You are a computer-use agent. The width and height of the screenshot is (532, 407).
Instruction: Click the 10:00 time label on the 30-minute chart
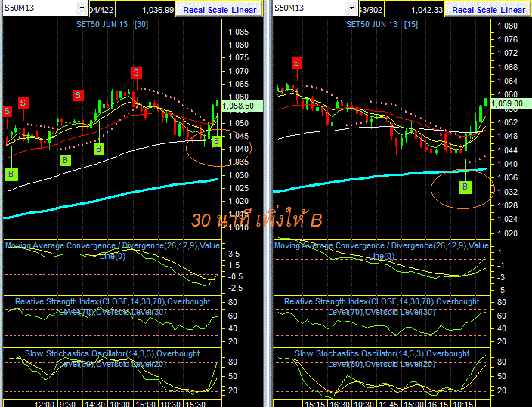[x=119, y=404]
